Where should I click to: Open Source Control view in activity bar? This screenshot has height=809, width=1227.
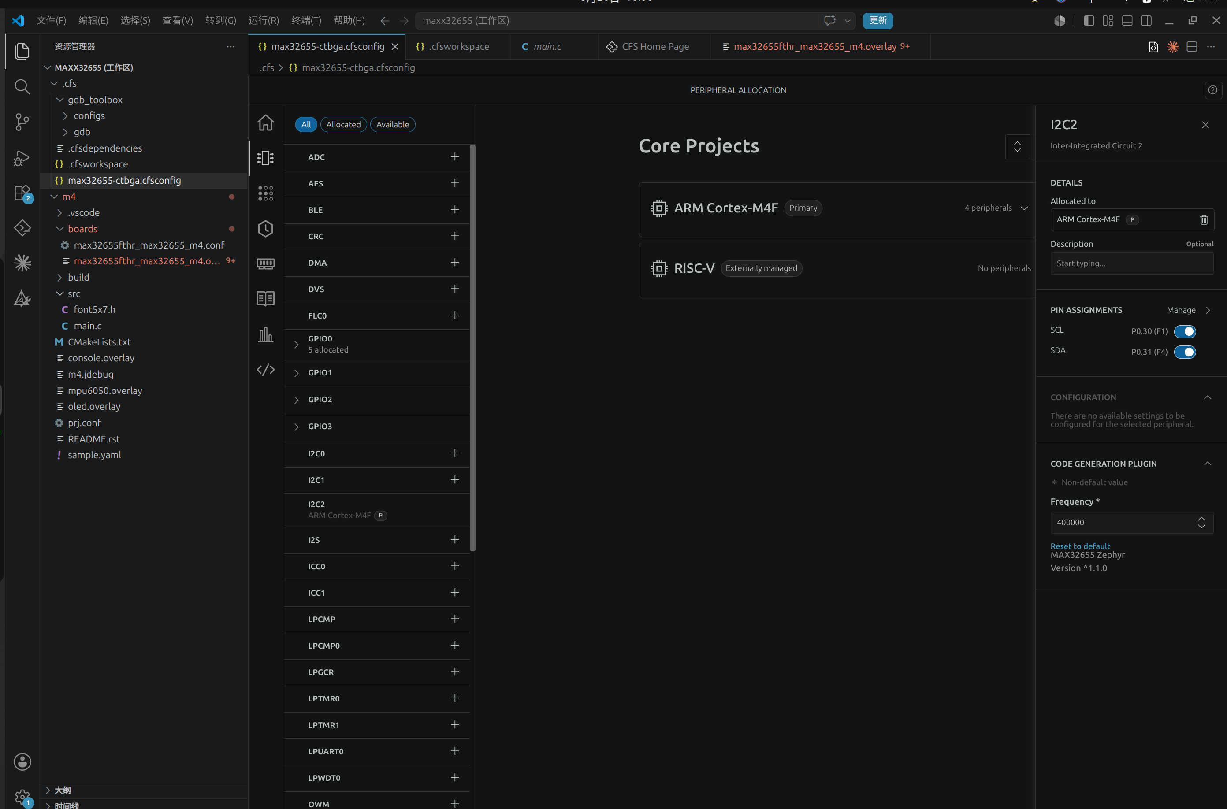click(22, 122)
